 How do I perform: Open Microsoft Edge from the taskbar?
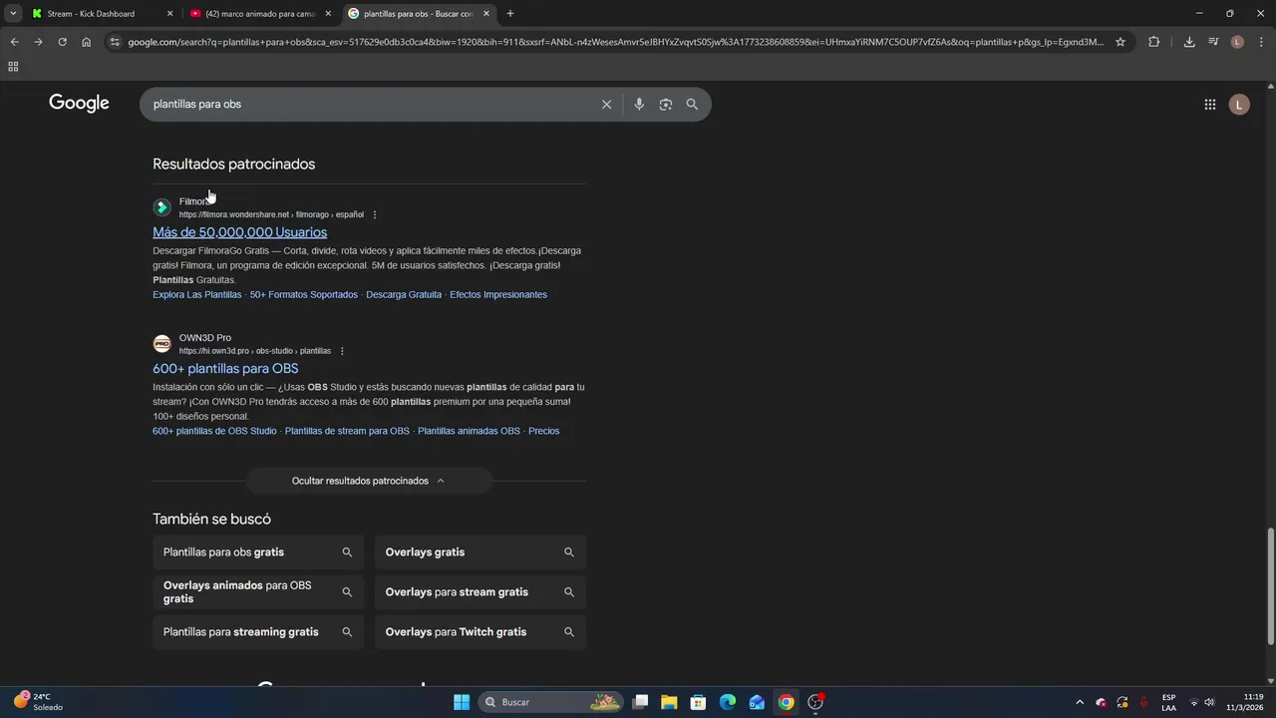tap(728, 702)
